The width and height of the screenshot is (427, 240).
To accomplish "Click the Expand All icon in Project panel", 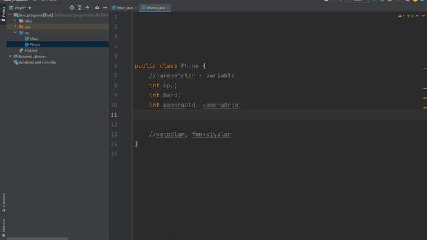I will tap(80, 8).
